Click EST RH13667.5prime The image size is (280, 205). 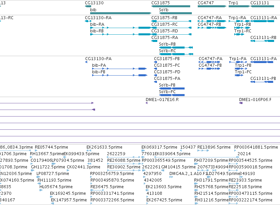(x=31, y=157)
